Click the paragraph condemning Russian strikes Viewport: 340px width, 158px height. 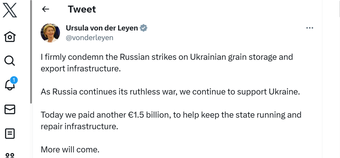(167, 63)
